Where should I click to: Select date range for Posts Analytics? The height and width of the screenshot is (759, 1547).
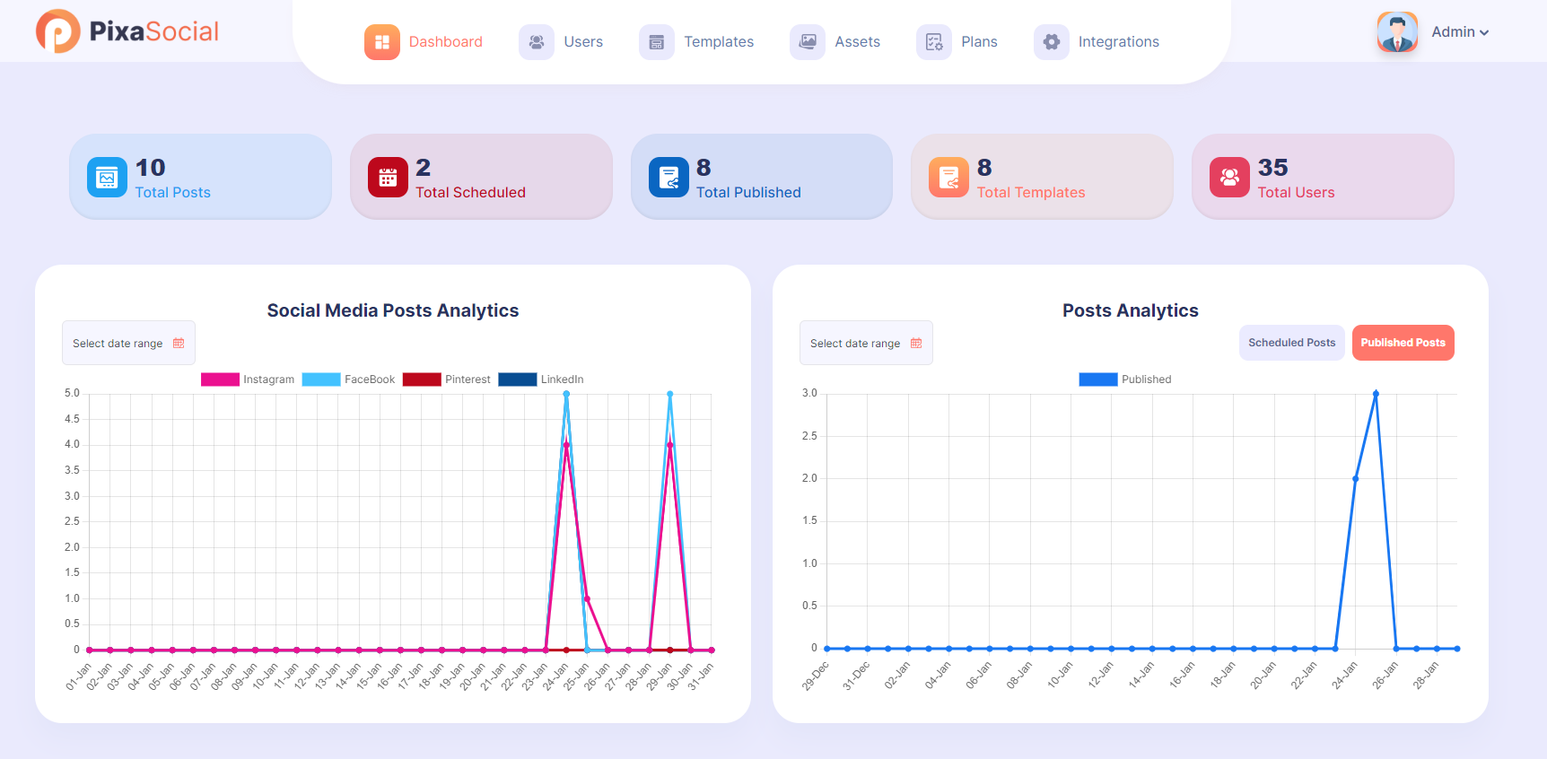(x=866, y=343)
